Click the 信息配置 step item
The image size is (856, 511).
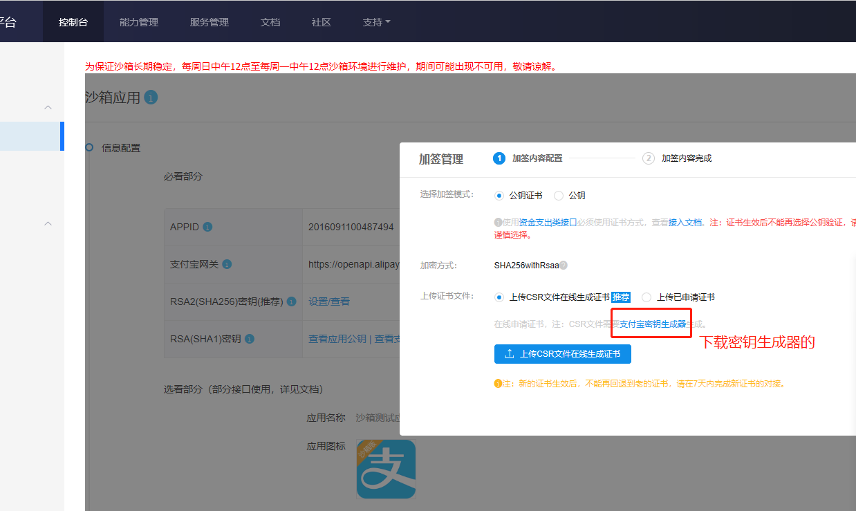pyautogui.click(x=121, y=147)
